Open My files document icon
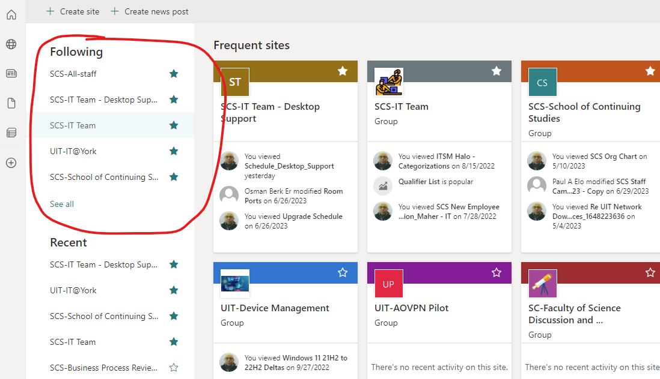 [x=11, y=103]
